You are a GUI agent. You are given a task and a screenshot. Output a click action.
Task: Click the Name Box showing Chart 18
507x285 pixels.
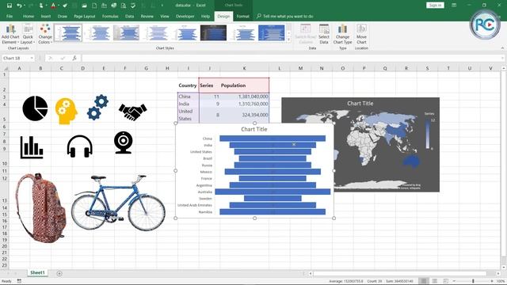click(16, 58)
